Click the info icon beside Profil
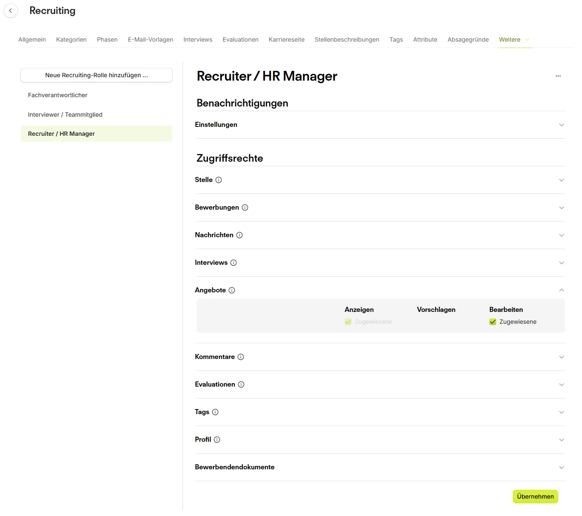 (x=217, y=440)
